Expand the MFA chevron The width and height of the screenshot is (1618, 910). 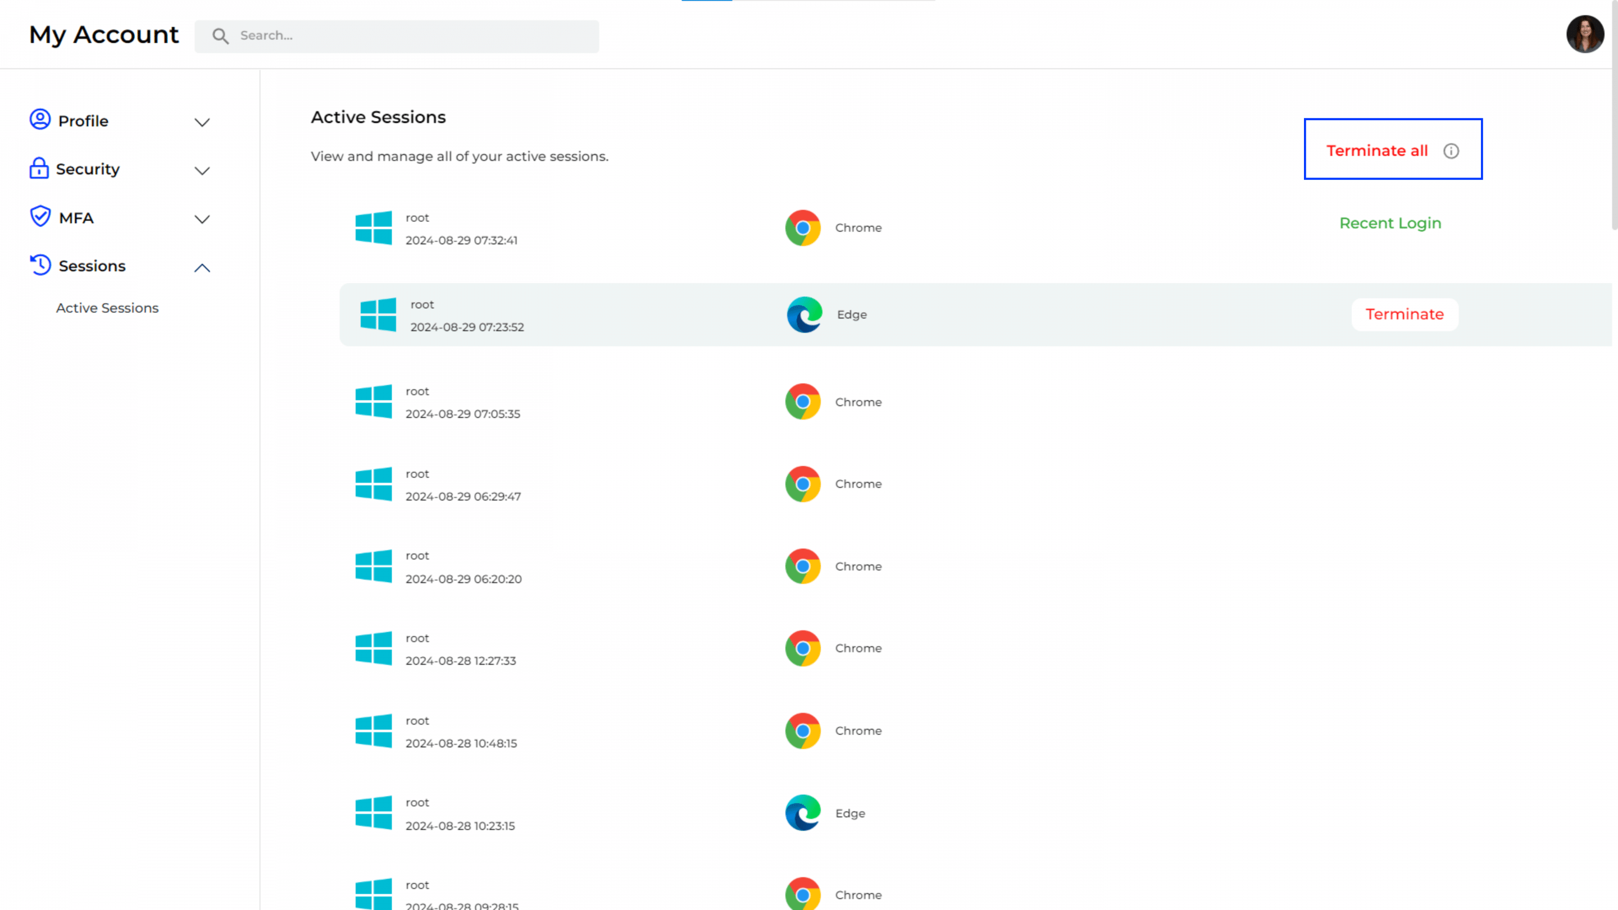click(x=202, y=219)
